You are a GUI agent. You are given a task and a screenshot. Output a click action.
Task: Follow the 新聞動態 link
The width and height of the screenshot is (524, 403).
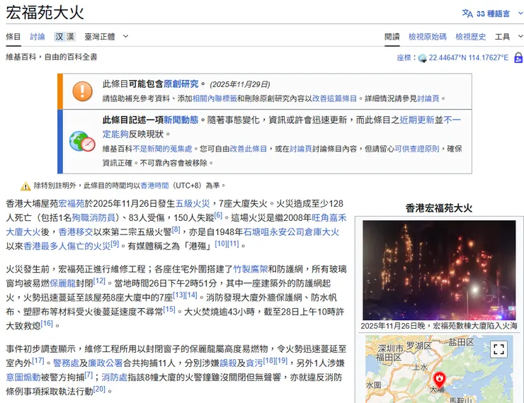tap(181, 120)
